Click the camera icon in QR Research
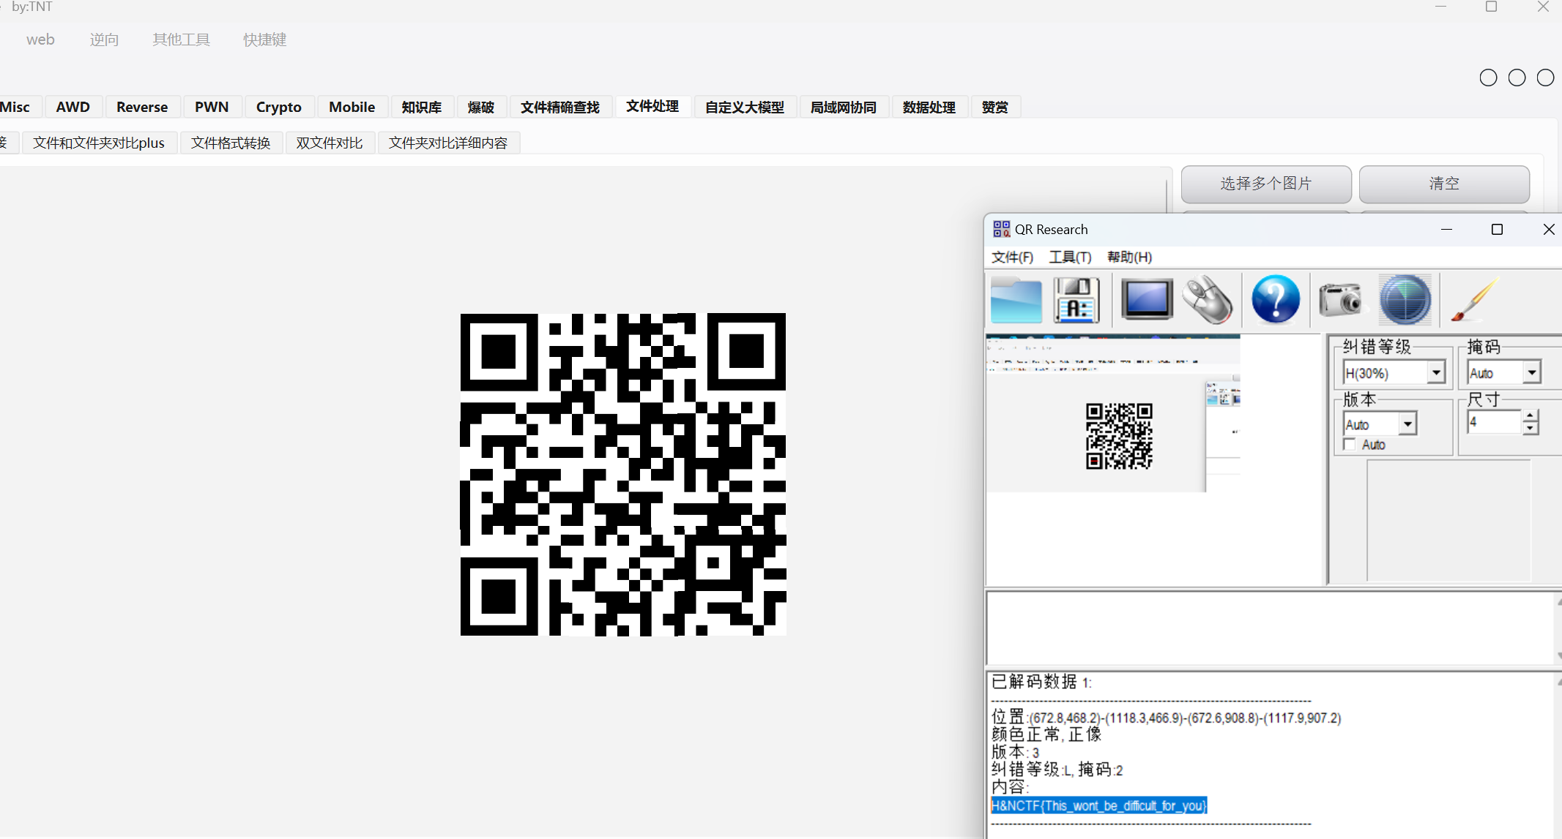Image resolution: width=1562 pixels, height=839 pixels. (x=1340, y=299)
